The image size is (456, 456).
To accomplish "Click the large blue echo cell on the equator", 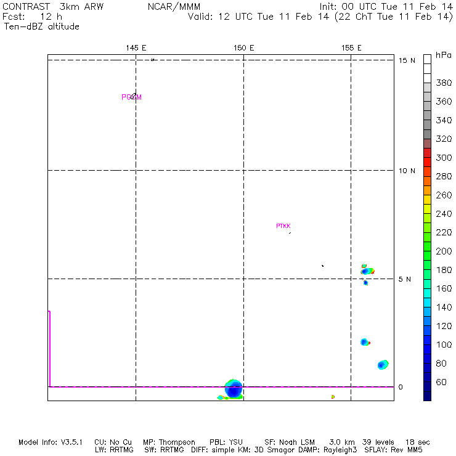I will [234, 389].
